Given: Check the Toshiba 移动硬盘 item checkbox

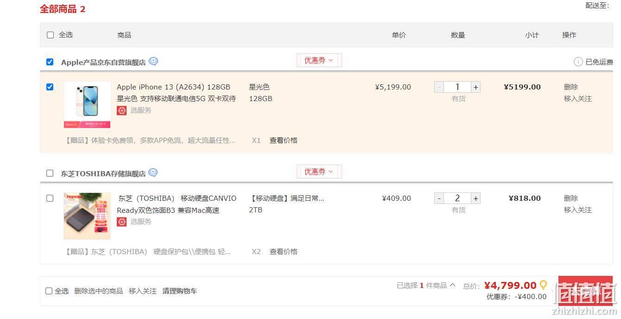Looking at the screenshot, I should [50, 198].
